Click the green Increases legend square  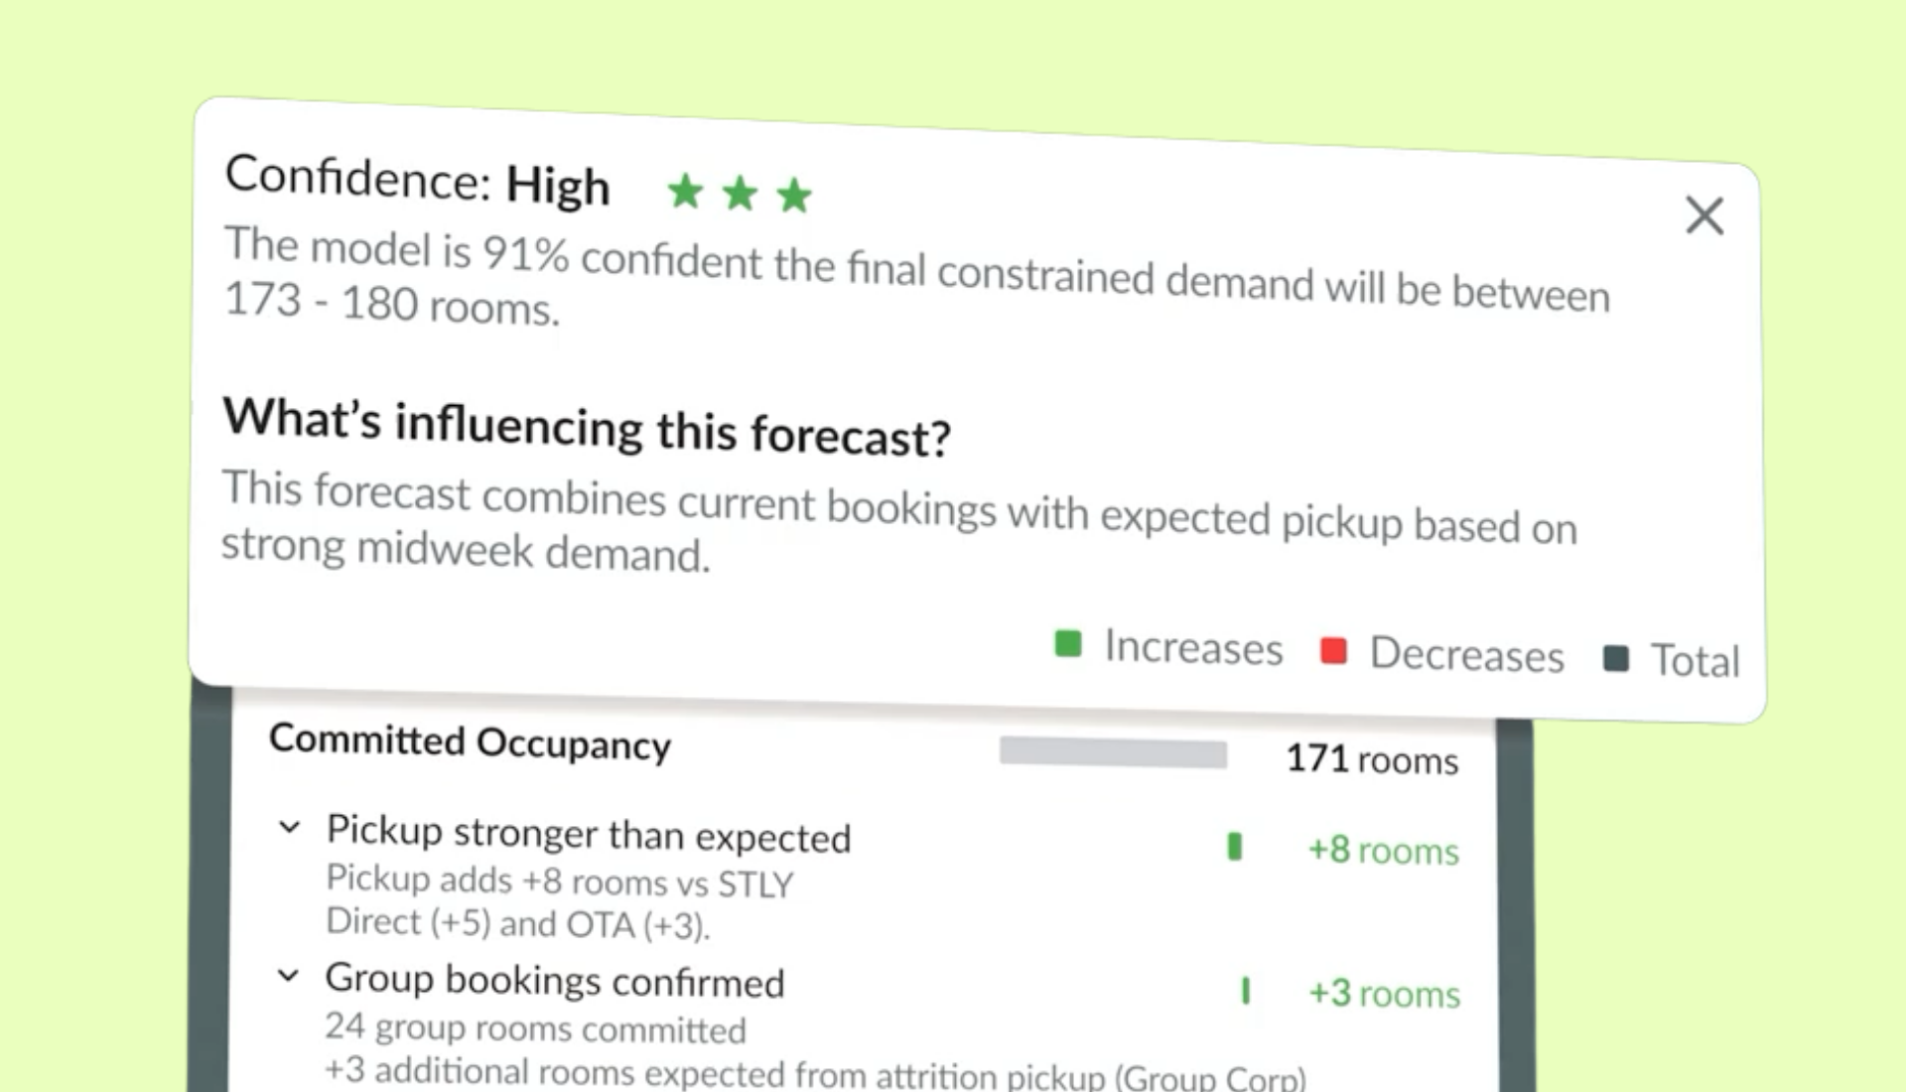[1067, 643]
